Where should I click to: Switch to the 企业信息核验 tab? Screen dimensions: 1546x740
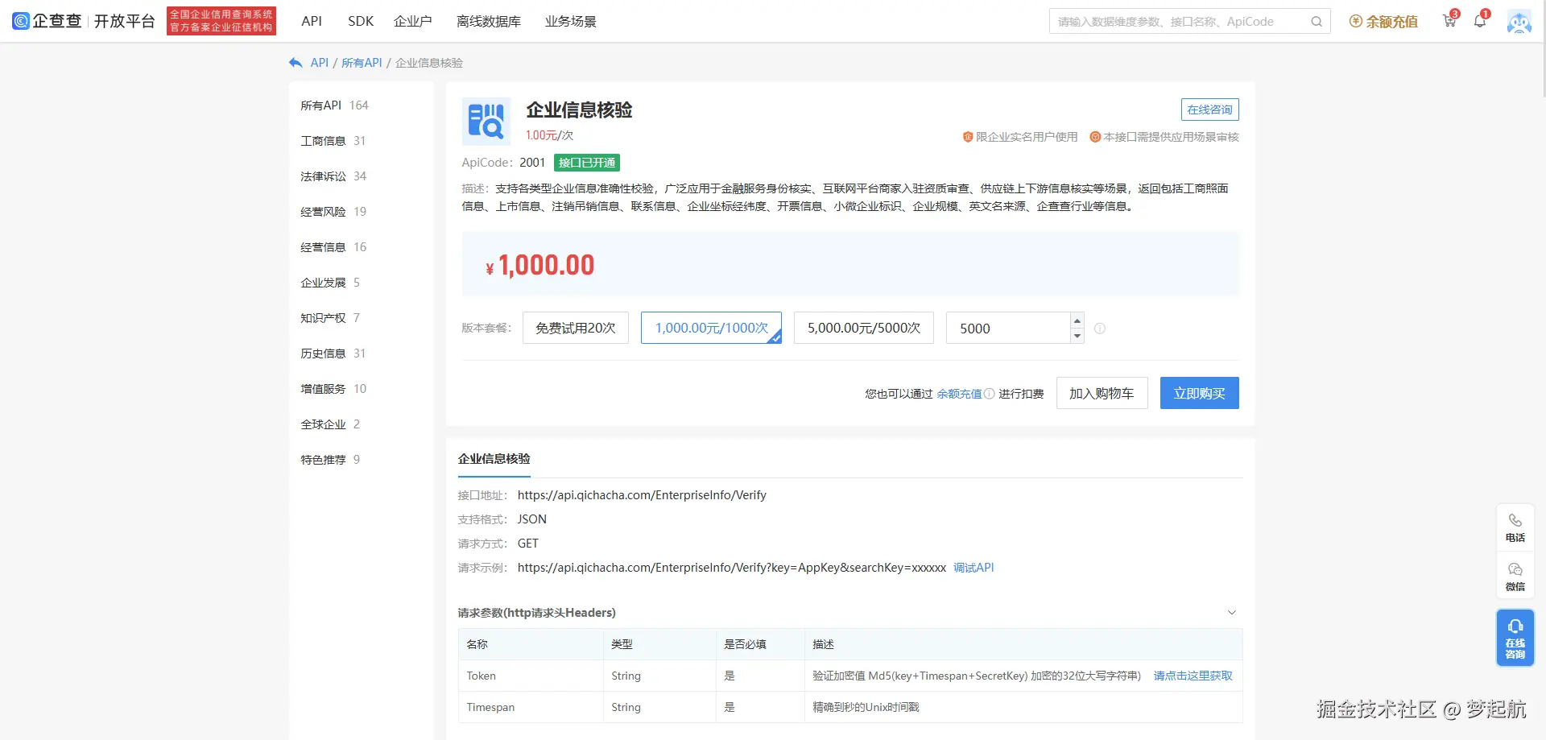pyautogui.click(x=494, y=459)
